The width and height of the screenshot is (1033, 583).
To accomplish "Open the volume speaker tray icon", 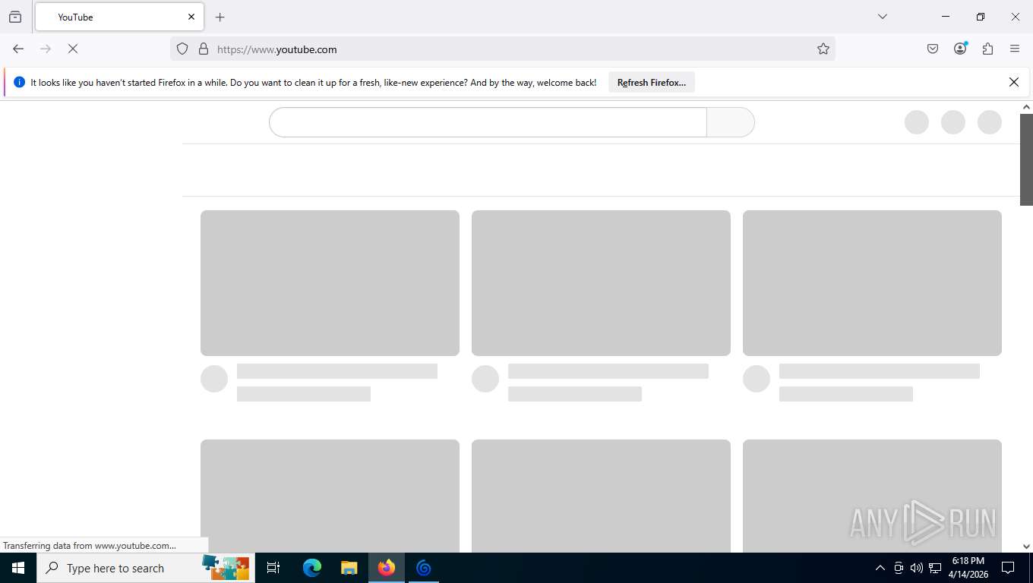I will [917, 568].
